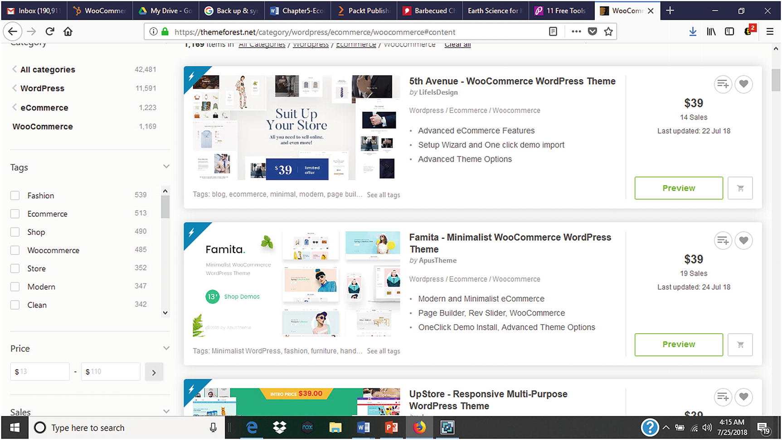
Task: Click the Windows taskbar search box
Action: [x=126, y=428]
